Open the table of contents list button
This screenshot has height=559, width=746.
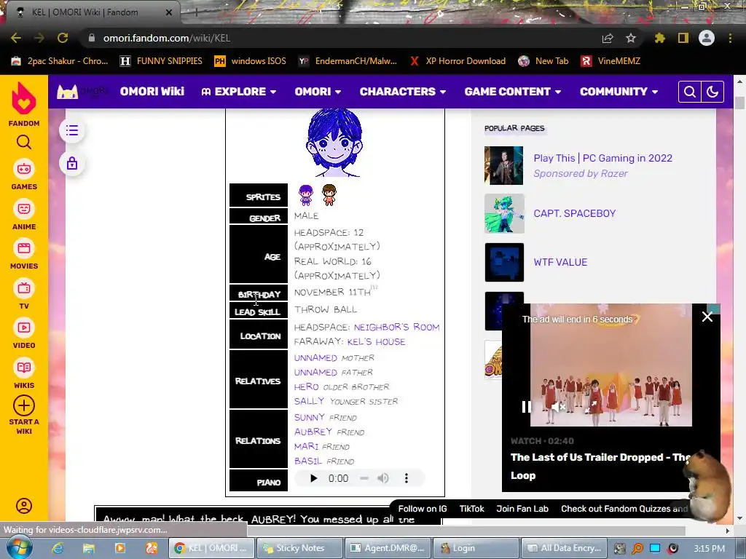(72, 130)
